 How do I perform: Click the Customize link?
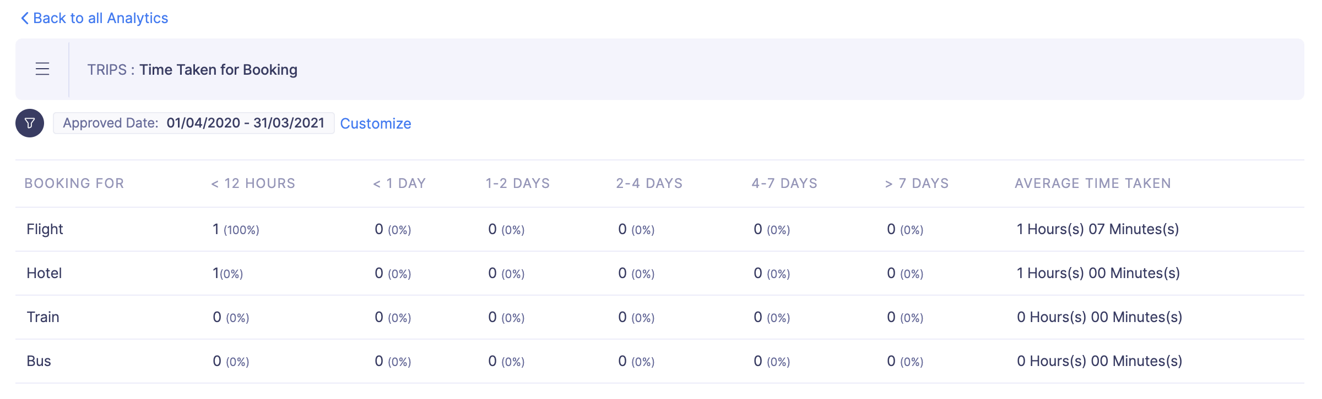pos(376,124)
